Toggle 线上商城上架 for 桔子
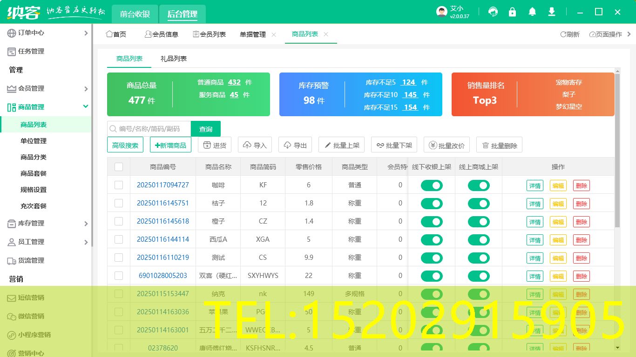 [479, 204]
